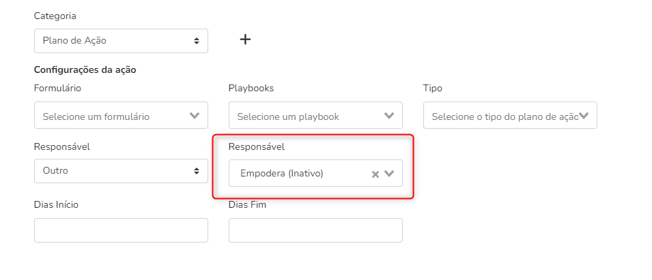Click the chevron in the Formulário field

click(195, 116)
